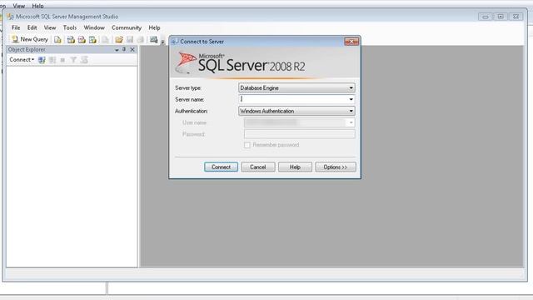Close the Connect to Server dialog
This screenshot has width=533, height=300.
[x=351, y=42]
